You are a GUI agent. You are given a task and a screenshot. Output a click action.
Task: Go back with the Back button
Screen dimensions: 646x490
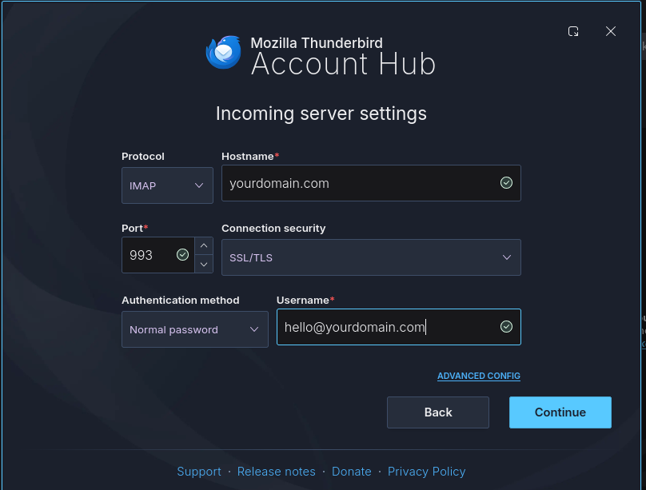pos(438,412)
